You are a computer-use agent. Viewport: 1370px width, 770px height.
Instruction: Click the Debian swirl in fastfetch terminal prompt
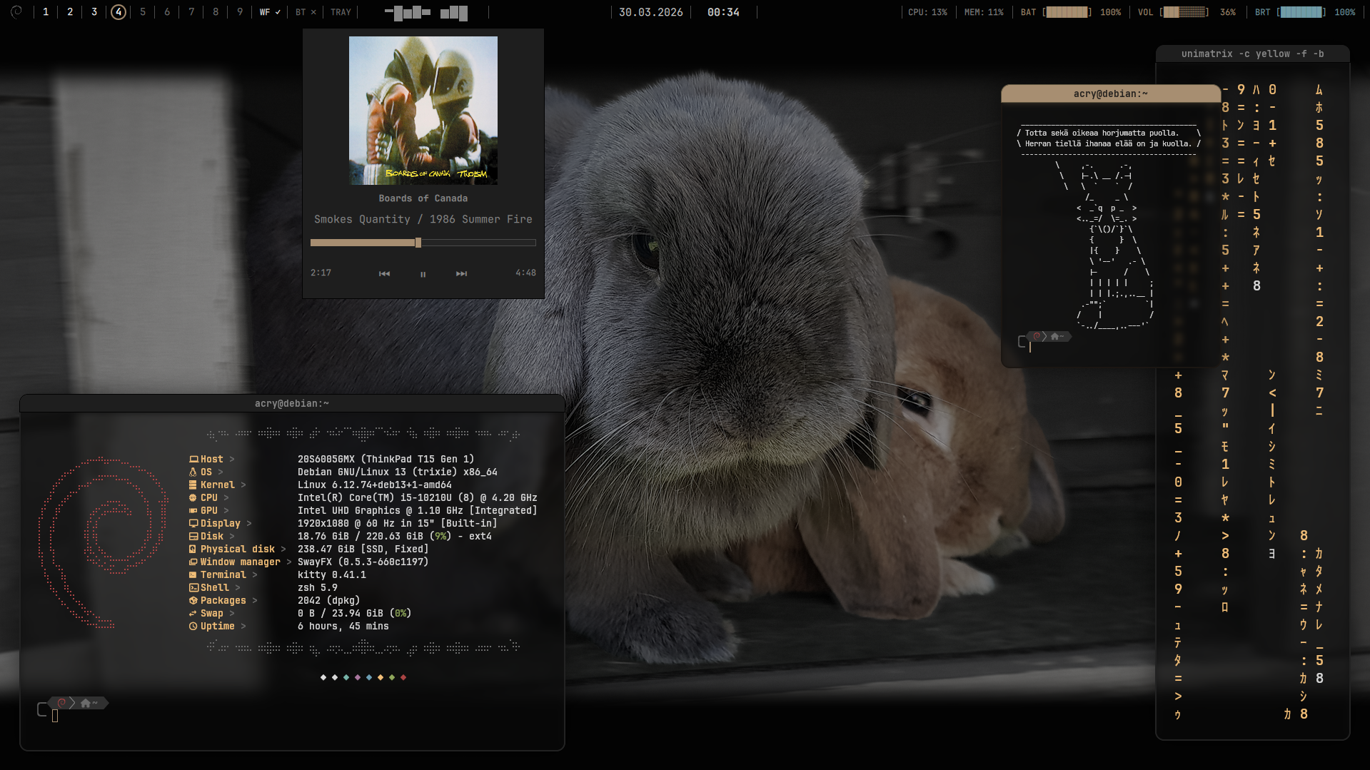pyautogui.click(x=62, y=703)
